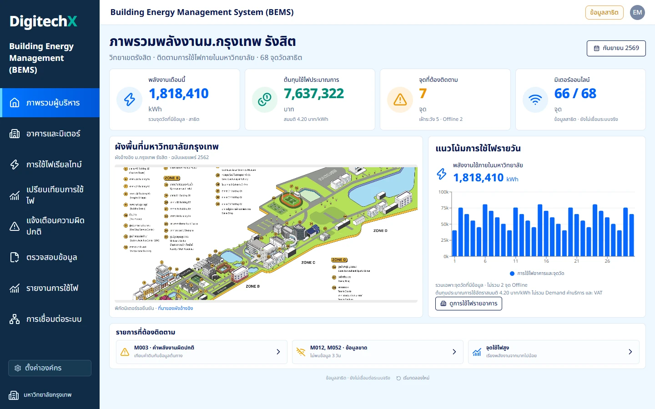The width and height of the screenshot is (655, 409).
Task: Click the network icon beside การเชื่อมต่อระบบ
Action: (15, 319)
